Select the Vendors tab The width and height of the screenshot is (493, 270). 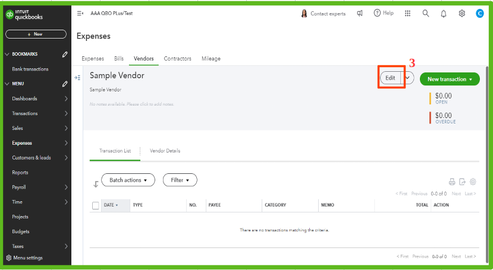[x=144, y=59]
